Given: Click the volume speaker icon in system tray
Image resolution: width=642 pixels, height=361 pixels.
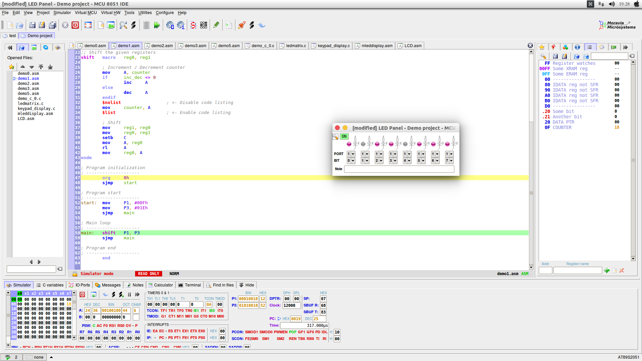Looking at the screenshot, I should [x=612, y=4].
